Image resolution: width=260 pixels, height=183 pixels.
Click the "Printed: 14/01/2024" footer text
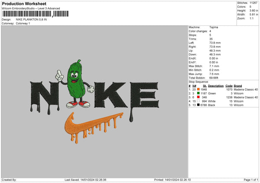(x=172, y=180)
